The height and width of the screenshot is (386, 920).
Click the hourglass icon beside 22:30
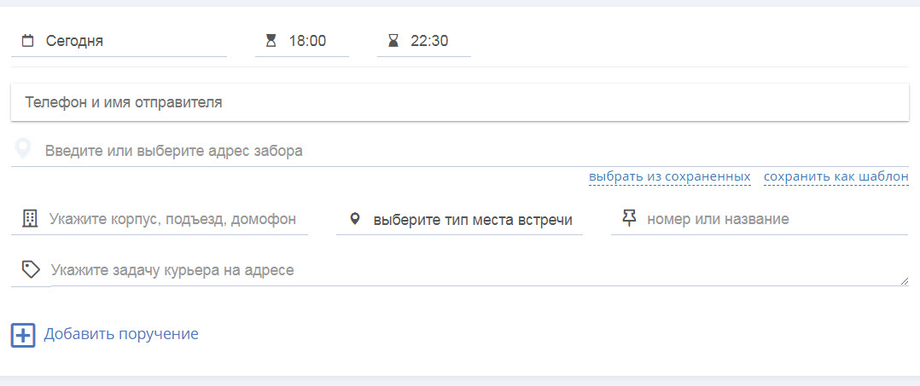[393, 40]
